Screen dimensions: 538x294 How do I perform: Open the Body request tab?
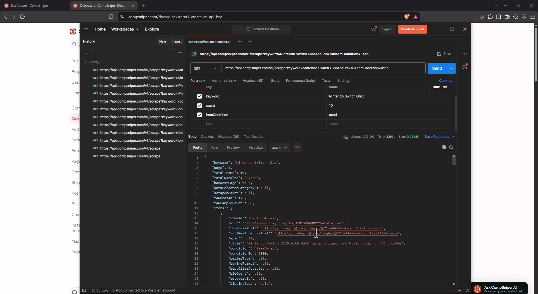click(275, 81)
